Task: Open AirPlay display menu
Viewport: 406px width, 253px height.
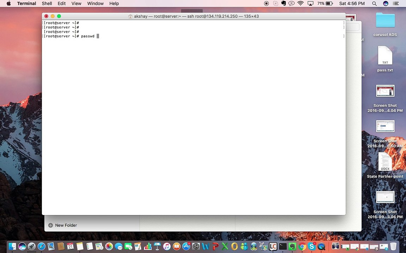Action: point(310,4)
